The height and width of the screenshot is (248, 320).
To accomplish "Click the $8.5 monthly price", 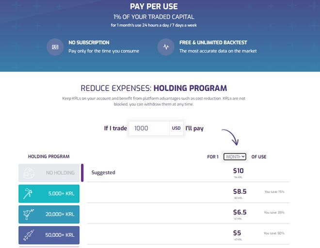I will click(240, 191).
